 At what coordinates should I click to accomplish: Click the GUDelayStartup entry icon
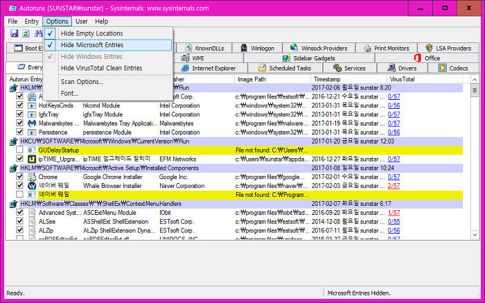click(x=32, y=150)
